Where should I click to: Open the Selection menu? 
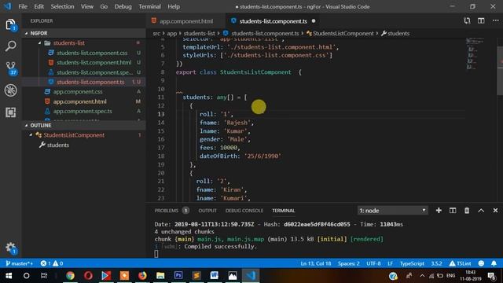[62, 6]
